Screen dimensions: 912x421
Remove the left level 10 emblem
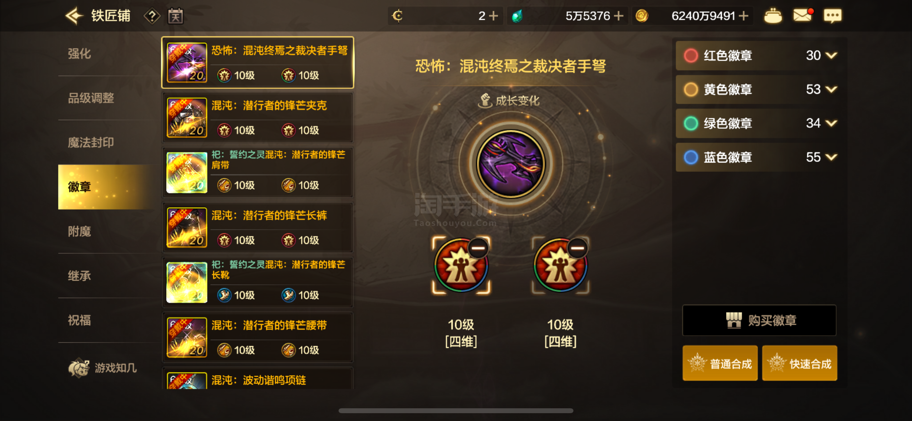pos(478,248)
